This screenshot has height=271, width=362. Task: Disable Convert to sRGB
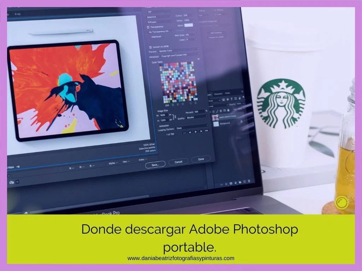151,47
